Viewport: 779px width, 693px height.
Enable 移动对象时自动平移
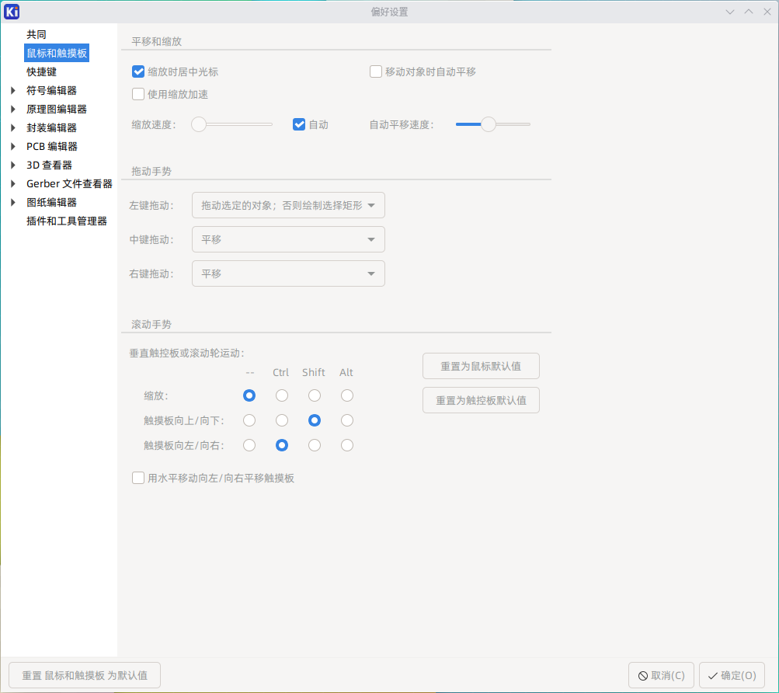tap(375, 71)
